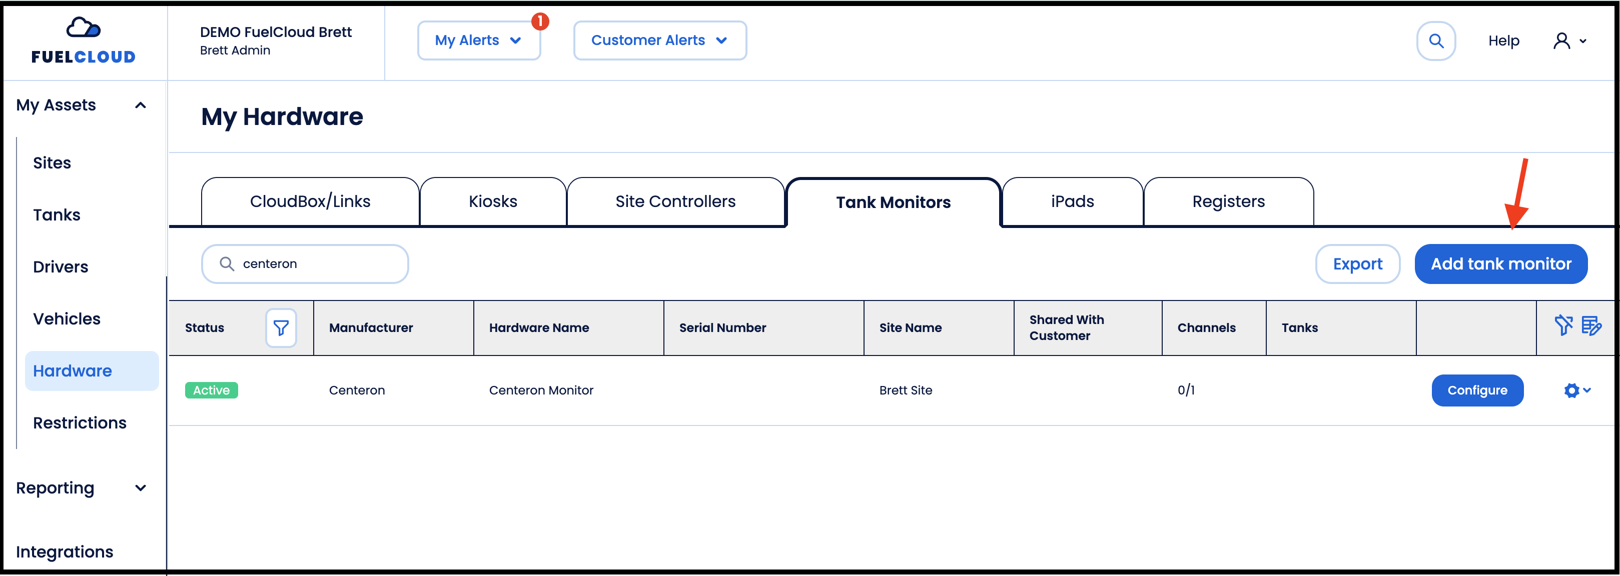1620x576 pixels.
Task: Switch to the iPads tab
Action: coord(1072,201)
